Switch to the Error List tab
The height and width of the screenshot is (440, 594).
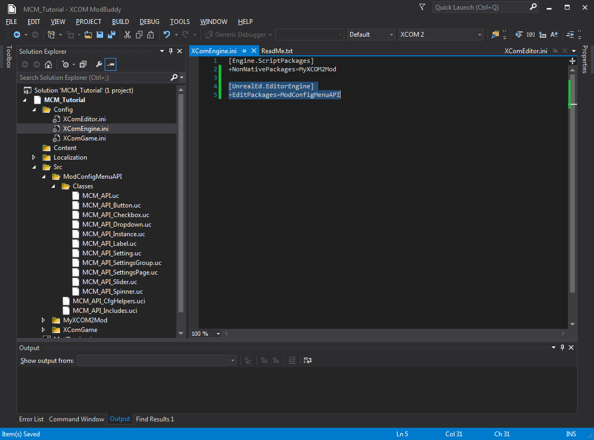click(31, 419)
